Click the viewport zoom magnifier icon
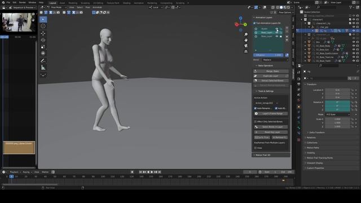This screenshot has height=203, width=361. [246, 34]
